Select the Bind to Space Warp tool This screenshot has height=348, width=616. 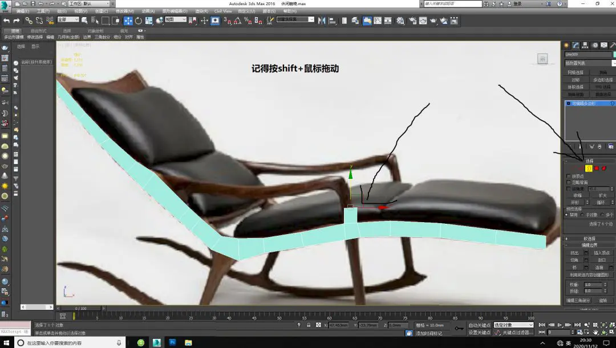tap(50, 21)
